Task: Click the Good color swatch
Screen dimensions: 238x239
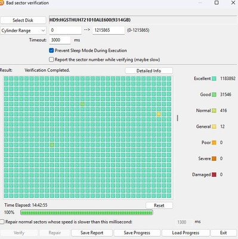Action: click(x=214, y=94)
